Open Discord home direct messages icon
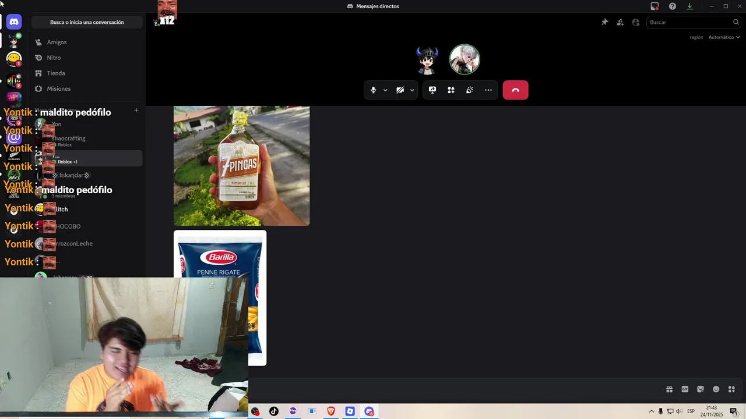 tap(14, 22)
